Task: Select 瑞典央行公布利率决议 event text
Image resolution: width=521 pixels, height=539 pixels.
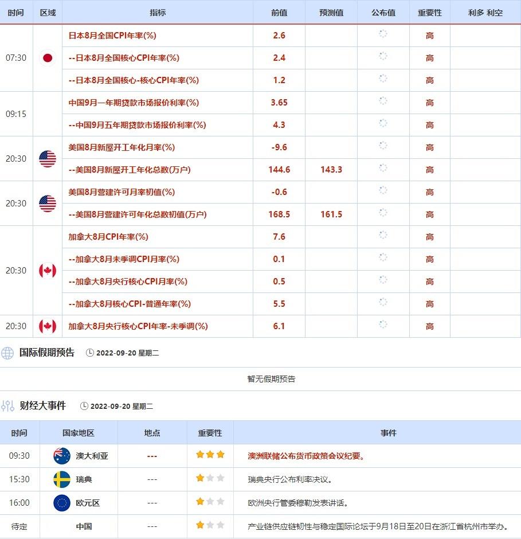Action: [289, 479]
